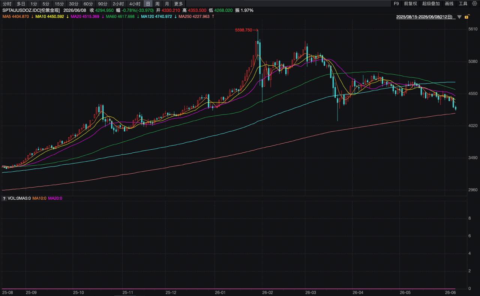Select the 15分 period tab
The width and height of the screenshot is (480, 296).
point(59,4)
